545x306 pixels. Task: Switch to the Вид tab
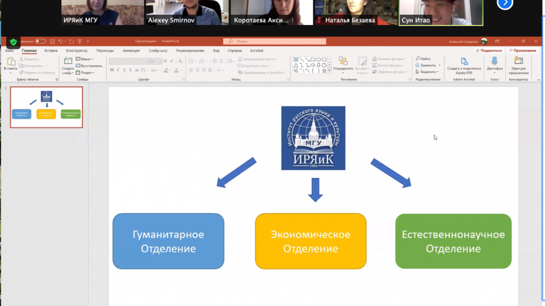pyautogui.click(x=216, y=50)
